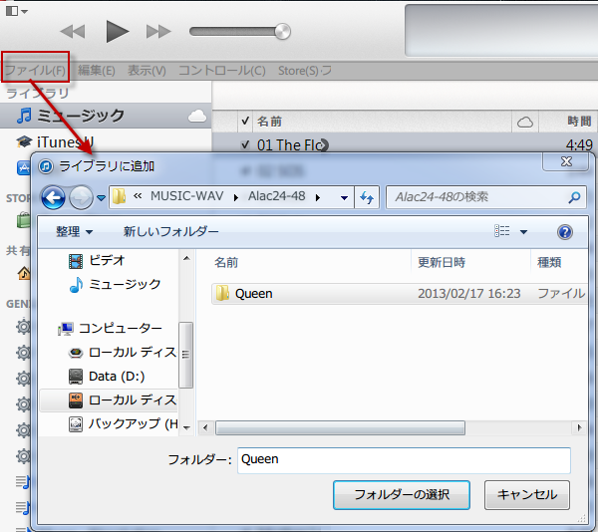Image resolution: width=598 pixels, height=532 pixels.
Task: Toggle checkbox for track 01 The Flo
Action: pyautogui.click(x=245, y=145)
